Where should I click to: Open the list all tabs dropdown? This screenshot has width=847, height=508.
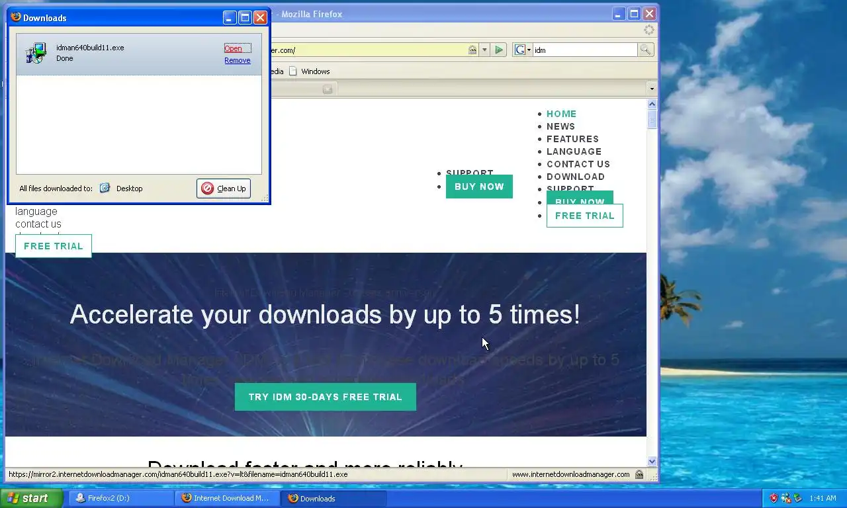pos(651,89)
